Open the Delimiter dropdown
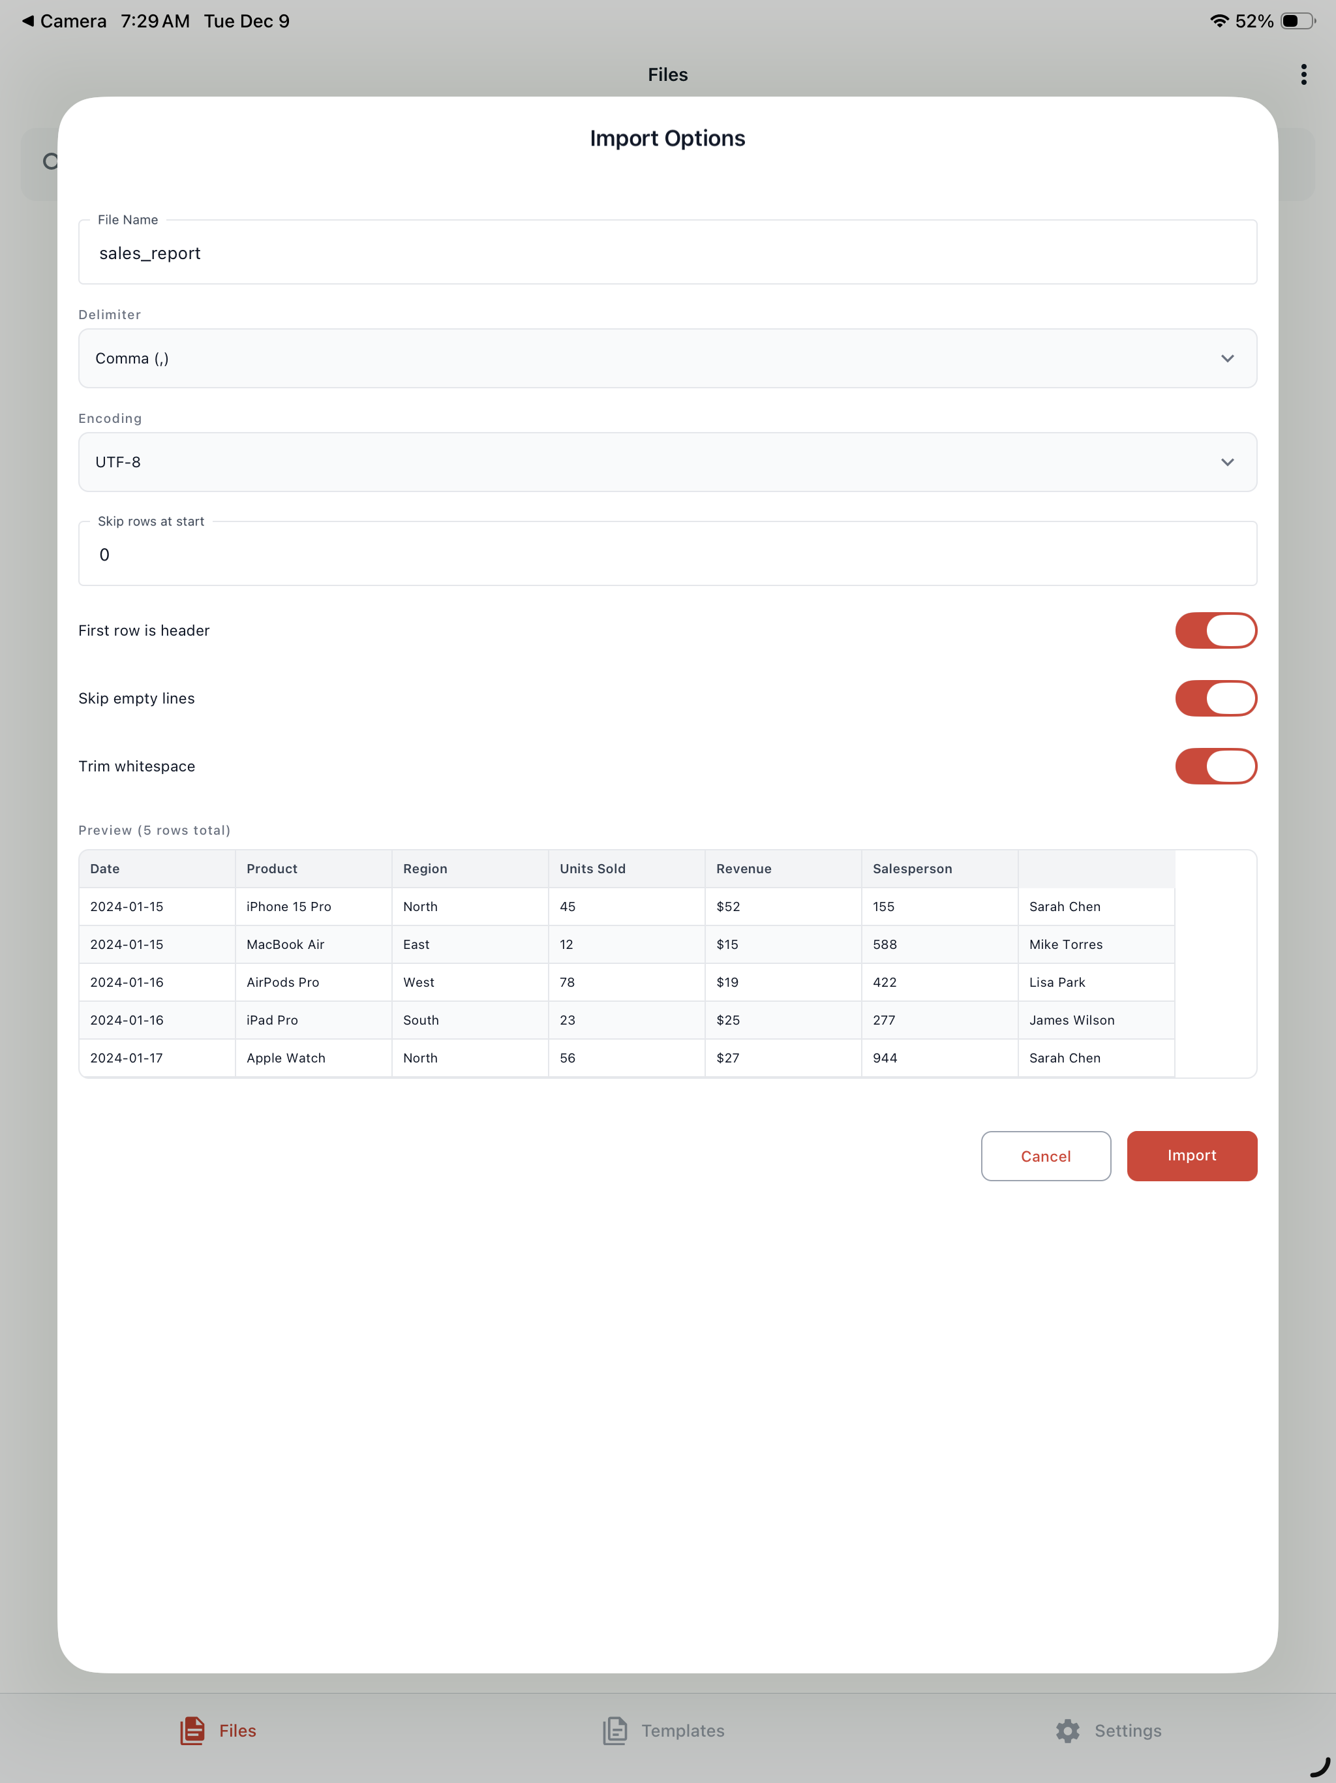The height and width of the screenshot is (1783, 1336). [667, 358]
